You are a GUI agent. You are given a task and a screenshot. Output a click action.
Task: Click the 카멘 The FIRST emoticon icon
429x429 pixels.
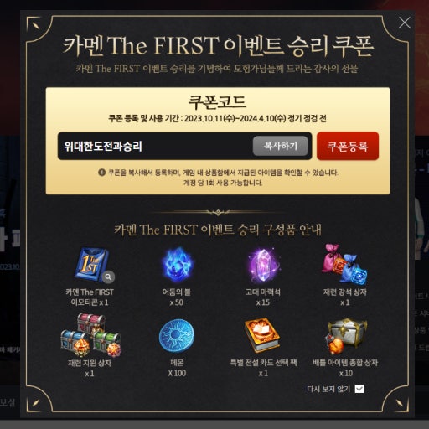tap(92, 265)
